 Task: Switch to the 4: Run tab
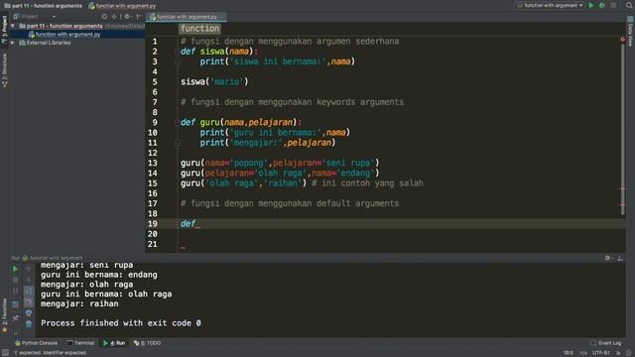(114, 343)
